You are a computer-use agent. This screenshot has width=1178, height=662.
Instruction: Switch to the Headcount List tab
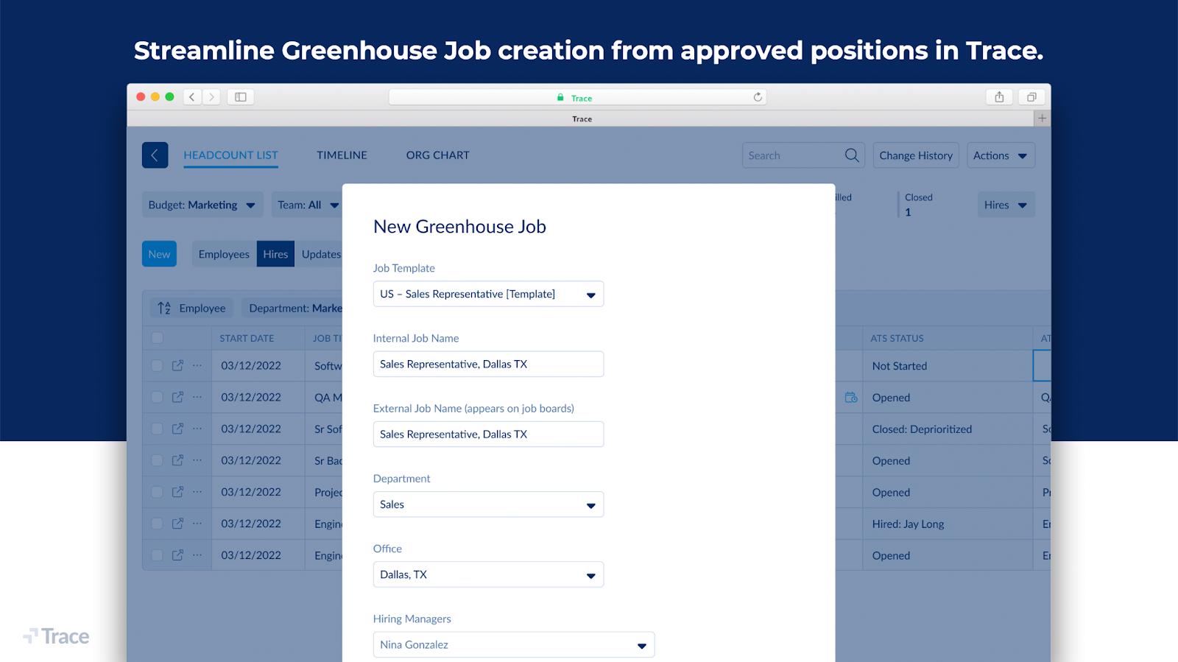tap(230, 155)
